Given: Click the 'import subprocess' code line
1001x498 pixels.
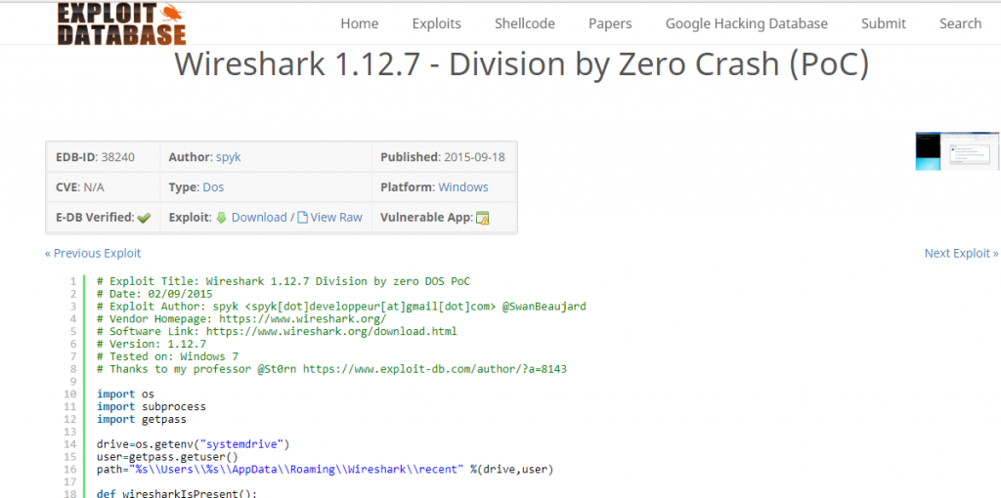Looking at the screenshot, I should pos(152,406).
